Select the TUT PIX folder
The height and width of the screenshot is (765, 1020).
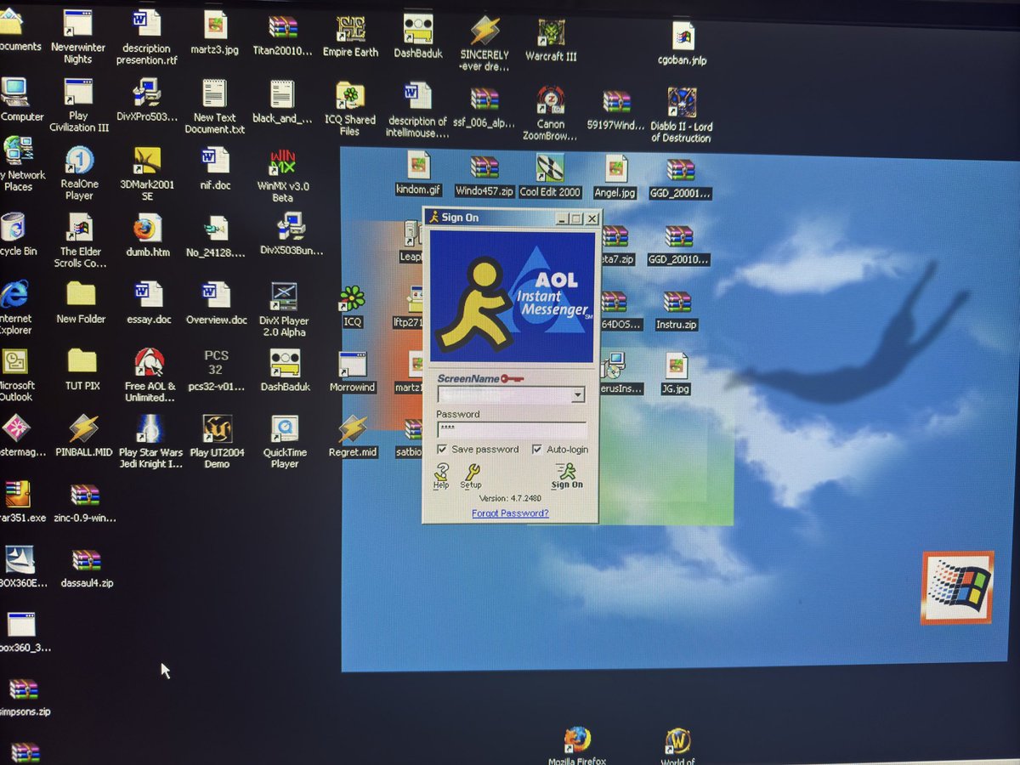(x=82, y=361)
